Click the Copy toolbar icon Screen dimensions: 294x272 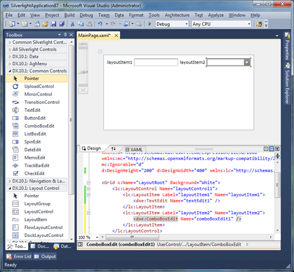(81, 24)
